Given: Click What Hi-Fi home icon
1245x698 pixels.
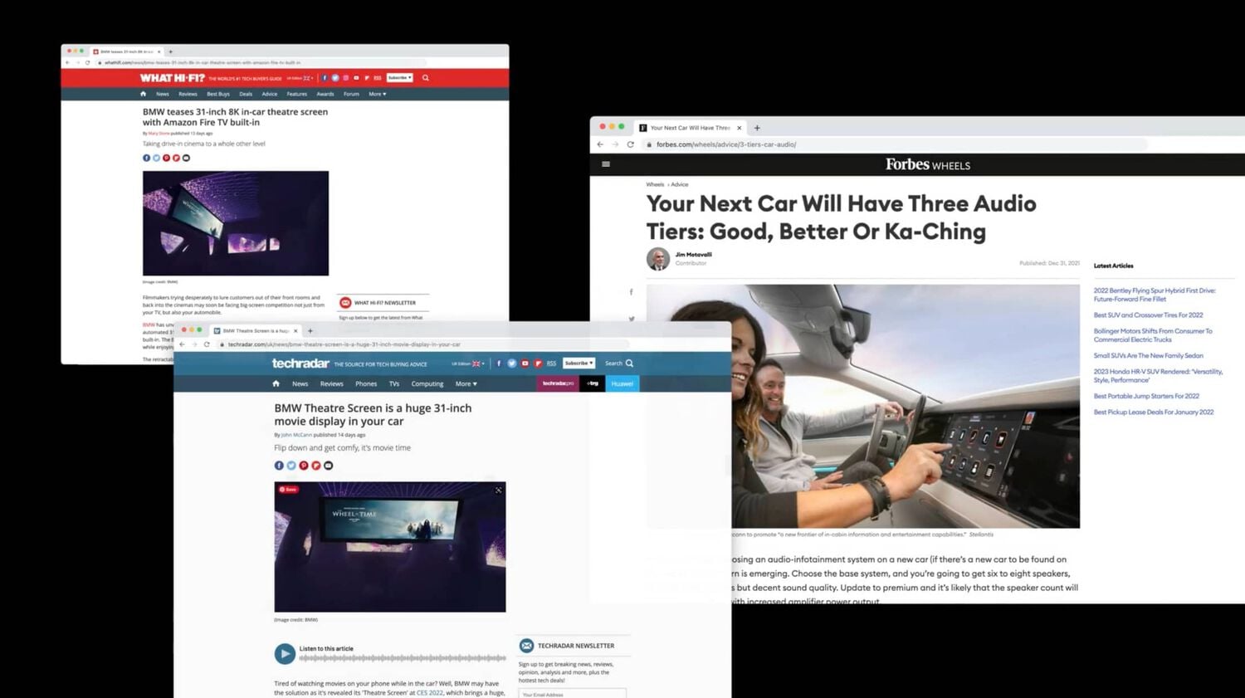Looking at the screenshot, I should 143,94.
